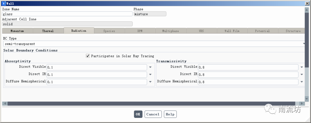Open the DPM tab
311x123 pixels.
click(140, 31)
